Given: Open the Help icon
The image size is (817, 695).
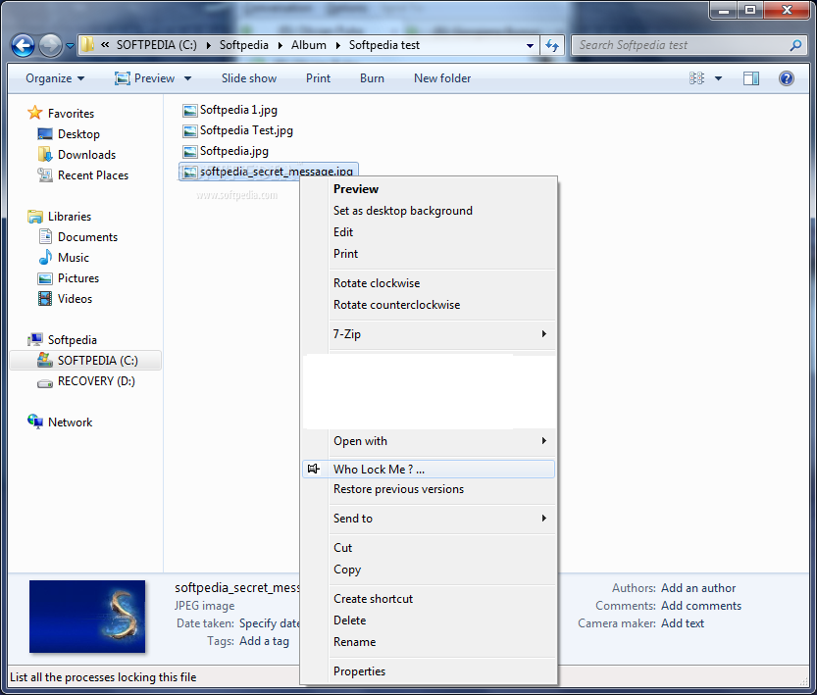Looking at the screenshot, I should (x=787, y=78).
